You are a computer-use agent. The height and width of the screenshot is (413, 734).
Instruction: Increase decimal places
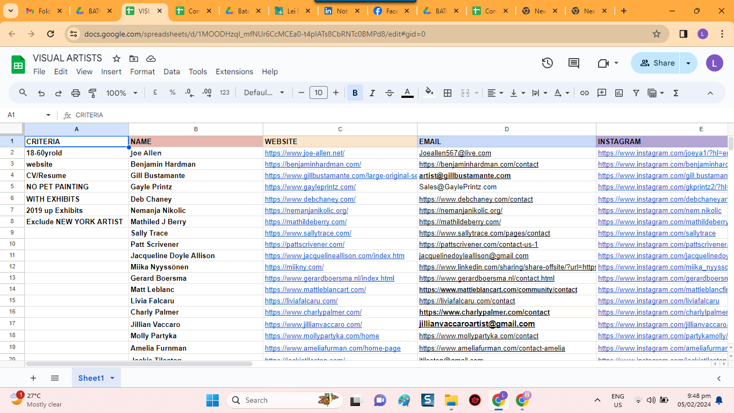point(207,92)
